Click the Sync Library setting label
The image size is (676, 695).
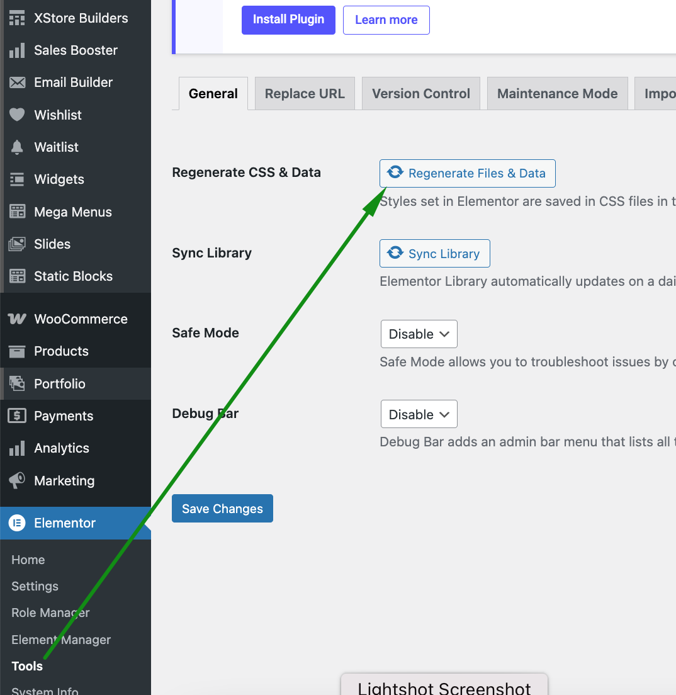click(x=212, y=253)
